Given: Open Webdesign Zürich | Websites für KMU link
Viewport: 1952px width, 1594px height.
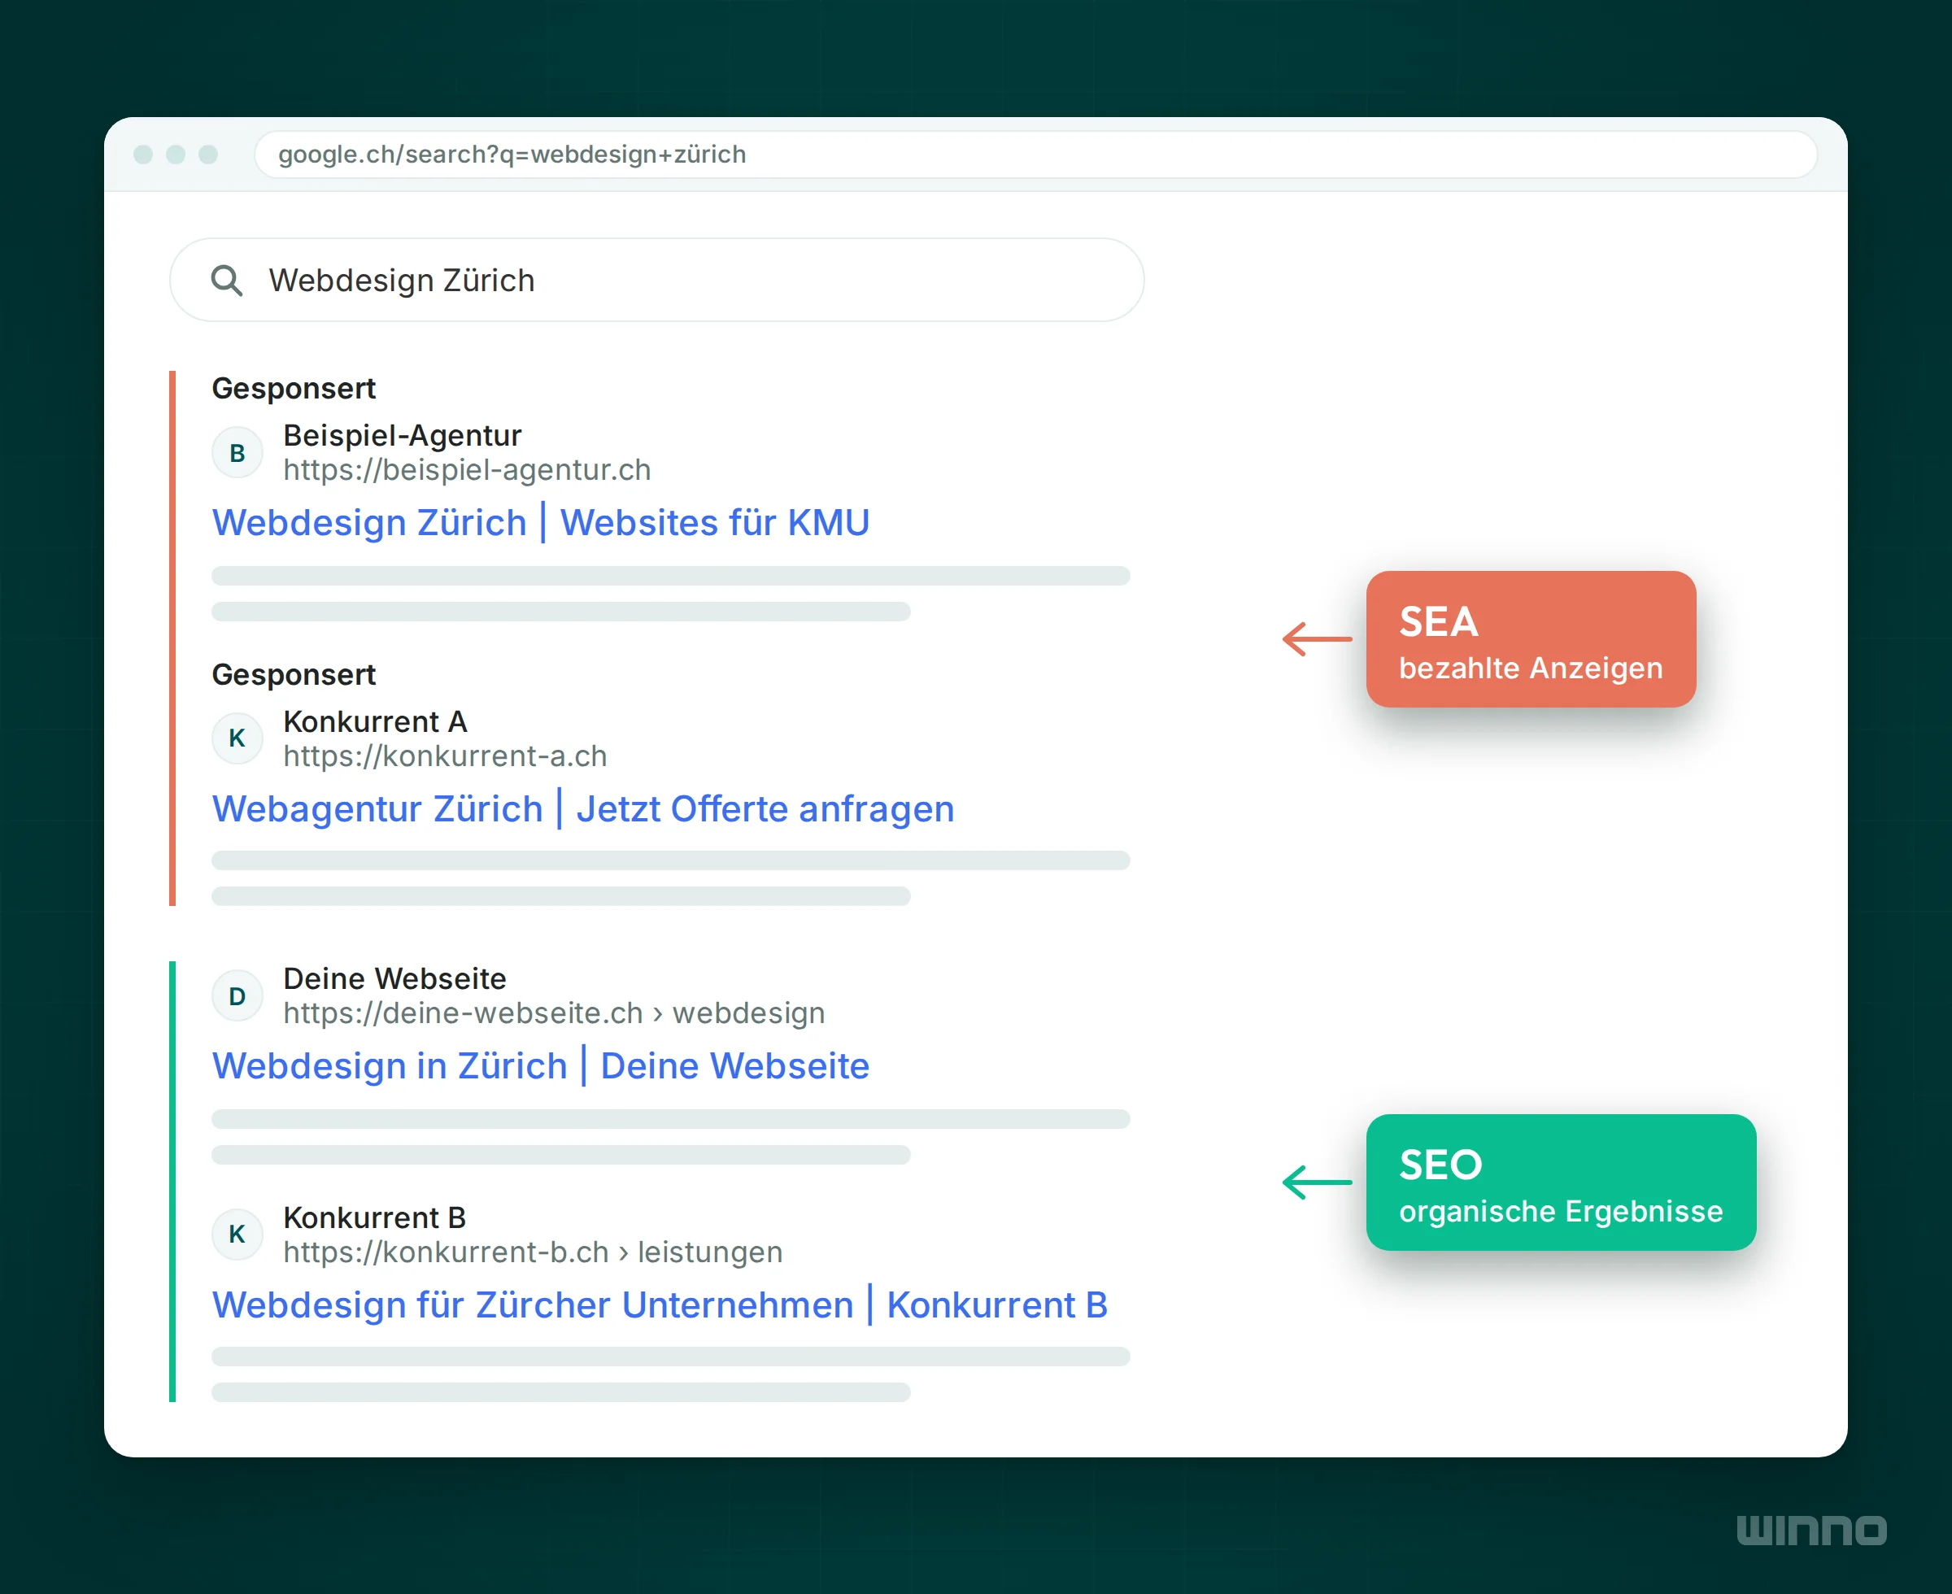Looking at the screenshot, I should [x=541, y=522].
